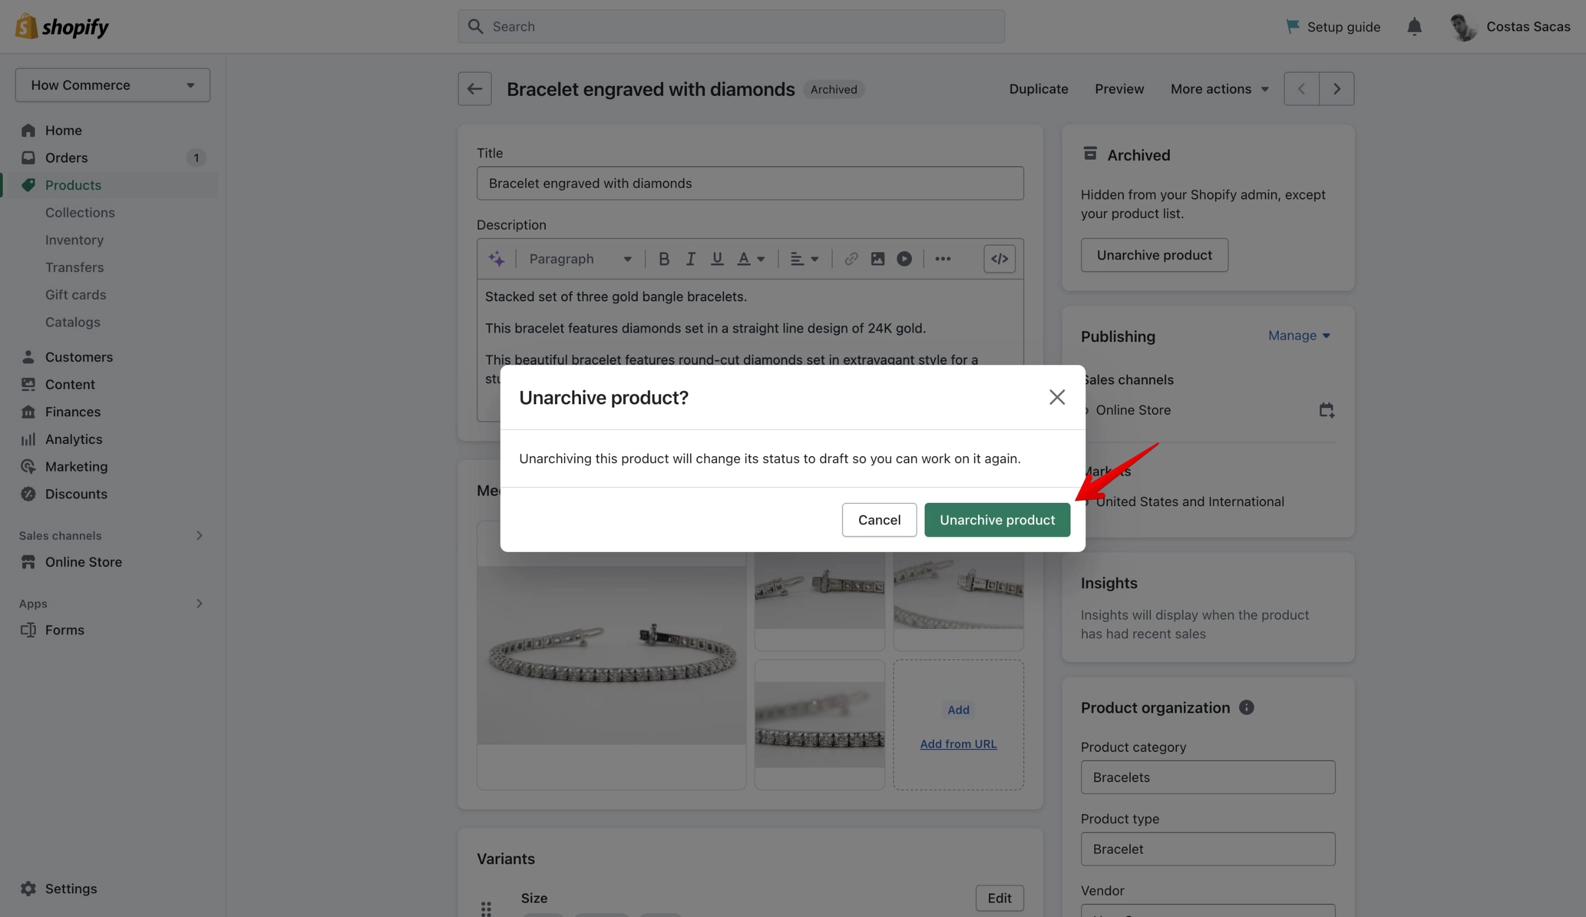Click Duplicate product
Image resolution: width=1586 pixels, height=917 pixels.
[x=1039, y=89]
